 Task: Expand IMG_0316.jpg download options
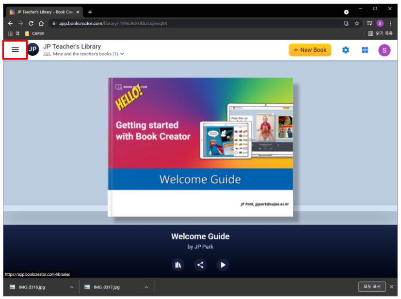[72, 287]
